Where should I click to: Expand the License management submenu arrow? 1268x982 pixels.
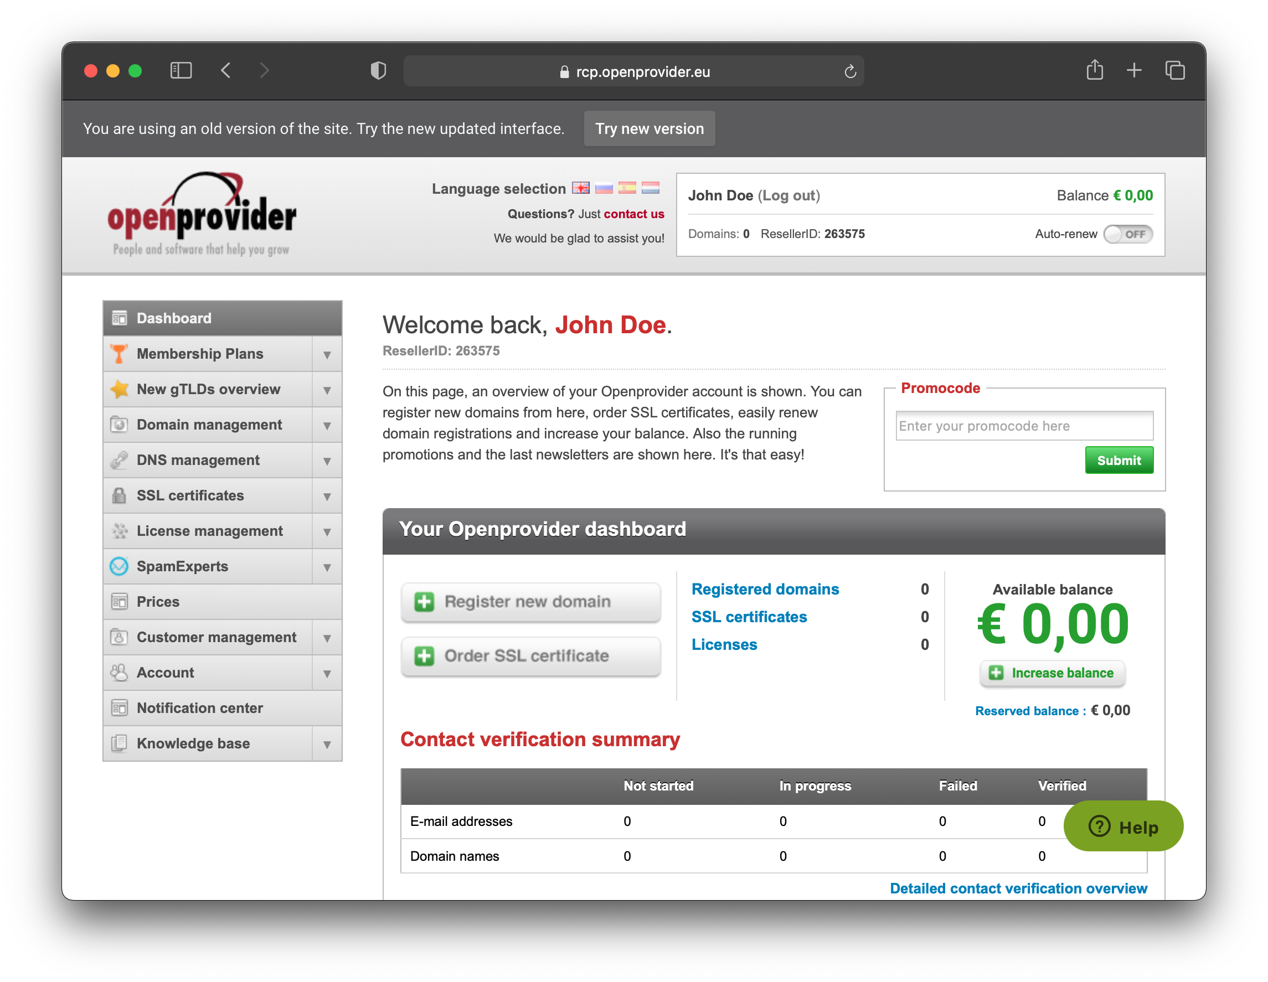tap(327, 531)
